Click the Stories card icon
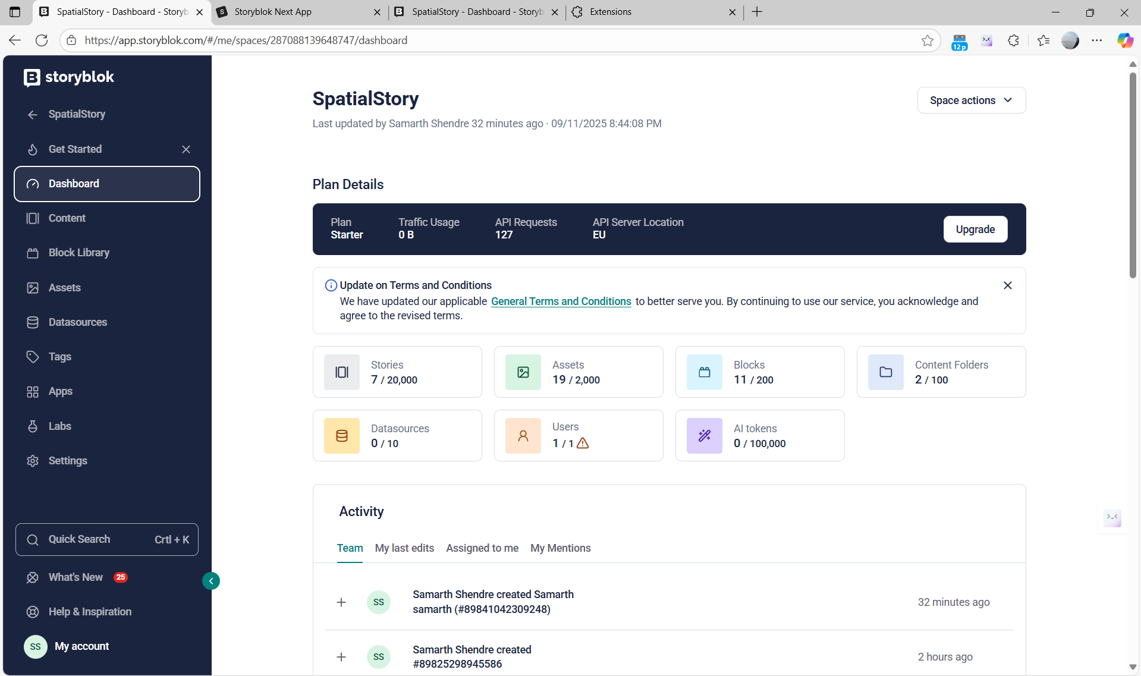This screenshot has height=676, width=1141. pyautogui.click(x=342, y=372)
